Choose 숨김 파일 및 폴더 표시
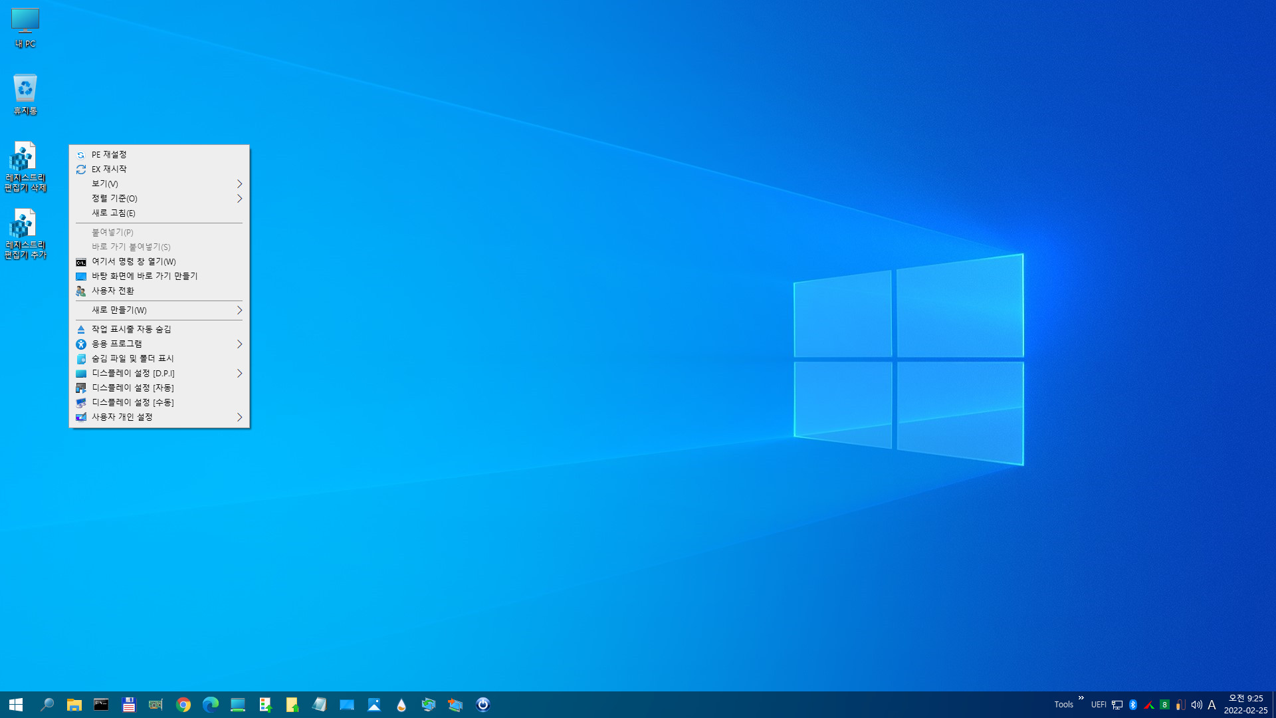1276x718 pixels. tap(159, 358)
